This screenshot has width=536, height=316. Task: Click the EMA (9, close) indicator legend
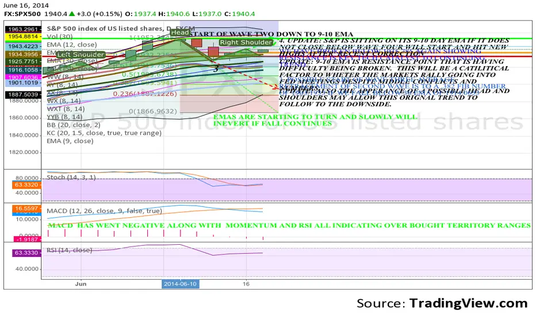(70, 141)
